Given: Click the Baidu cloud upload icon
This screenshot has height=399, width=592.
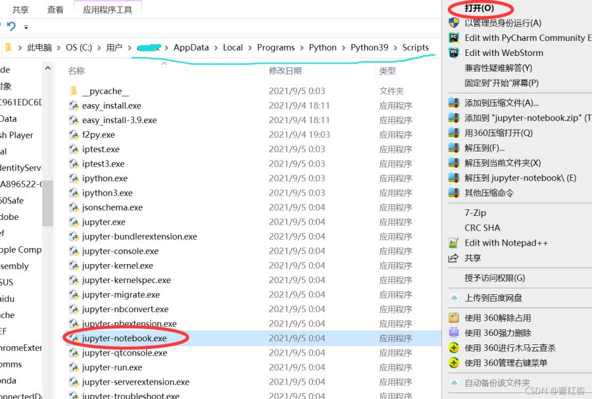Looking at the screenshot, I should click(x=453, y=298).
